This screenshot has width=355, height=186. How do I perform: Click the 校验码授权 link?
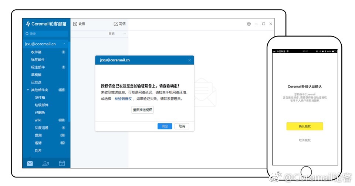click(123, 99)
